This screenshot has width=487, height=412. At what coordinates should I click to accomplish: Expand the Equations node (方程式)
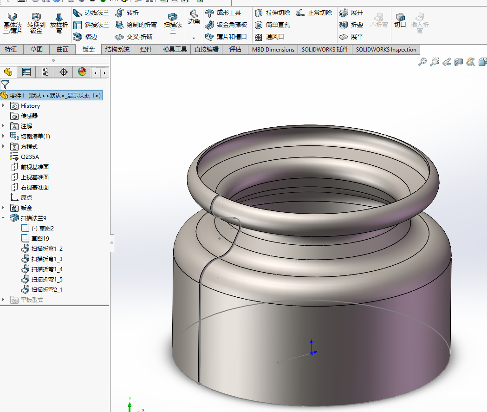pyautogui.click(x=3, y=146)
